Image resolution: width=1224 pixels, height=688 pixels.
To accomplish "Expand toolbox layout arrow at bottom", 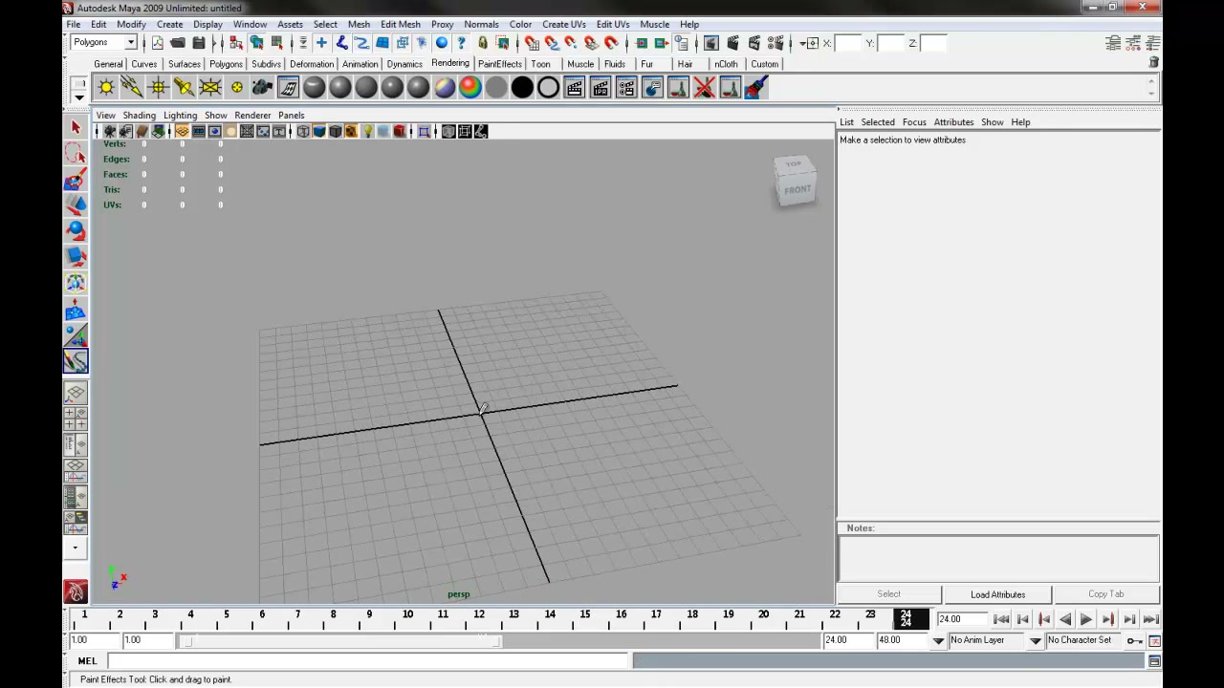I will [76, 548].
